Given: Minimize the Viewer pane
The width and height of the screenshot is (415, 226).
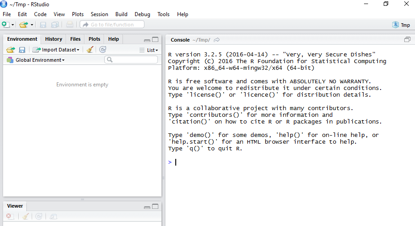Looking at the screenshot, I should click(x=147, y=207).
